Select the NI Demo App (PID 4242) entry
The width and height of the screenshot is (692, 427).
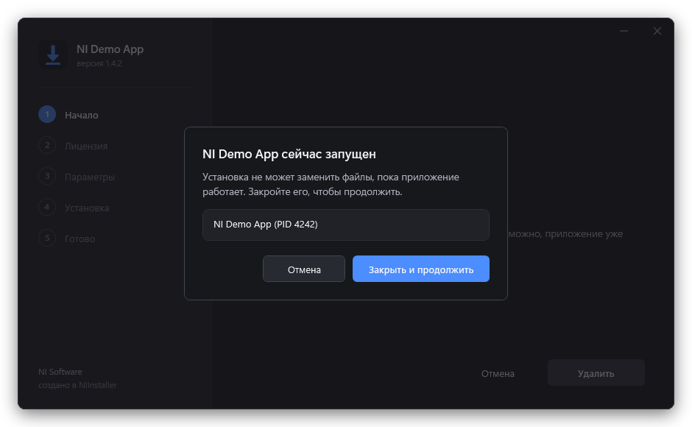(345, 225)
